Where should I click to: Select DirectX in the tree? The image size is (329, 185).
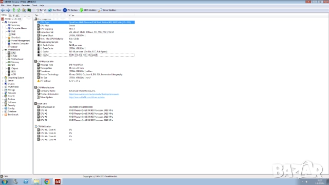(x=11, y=96)
